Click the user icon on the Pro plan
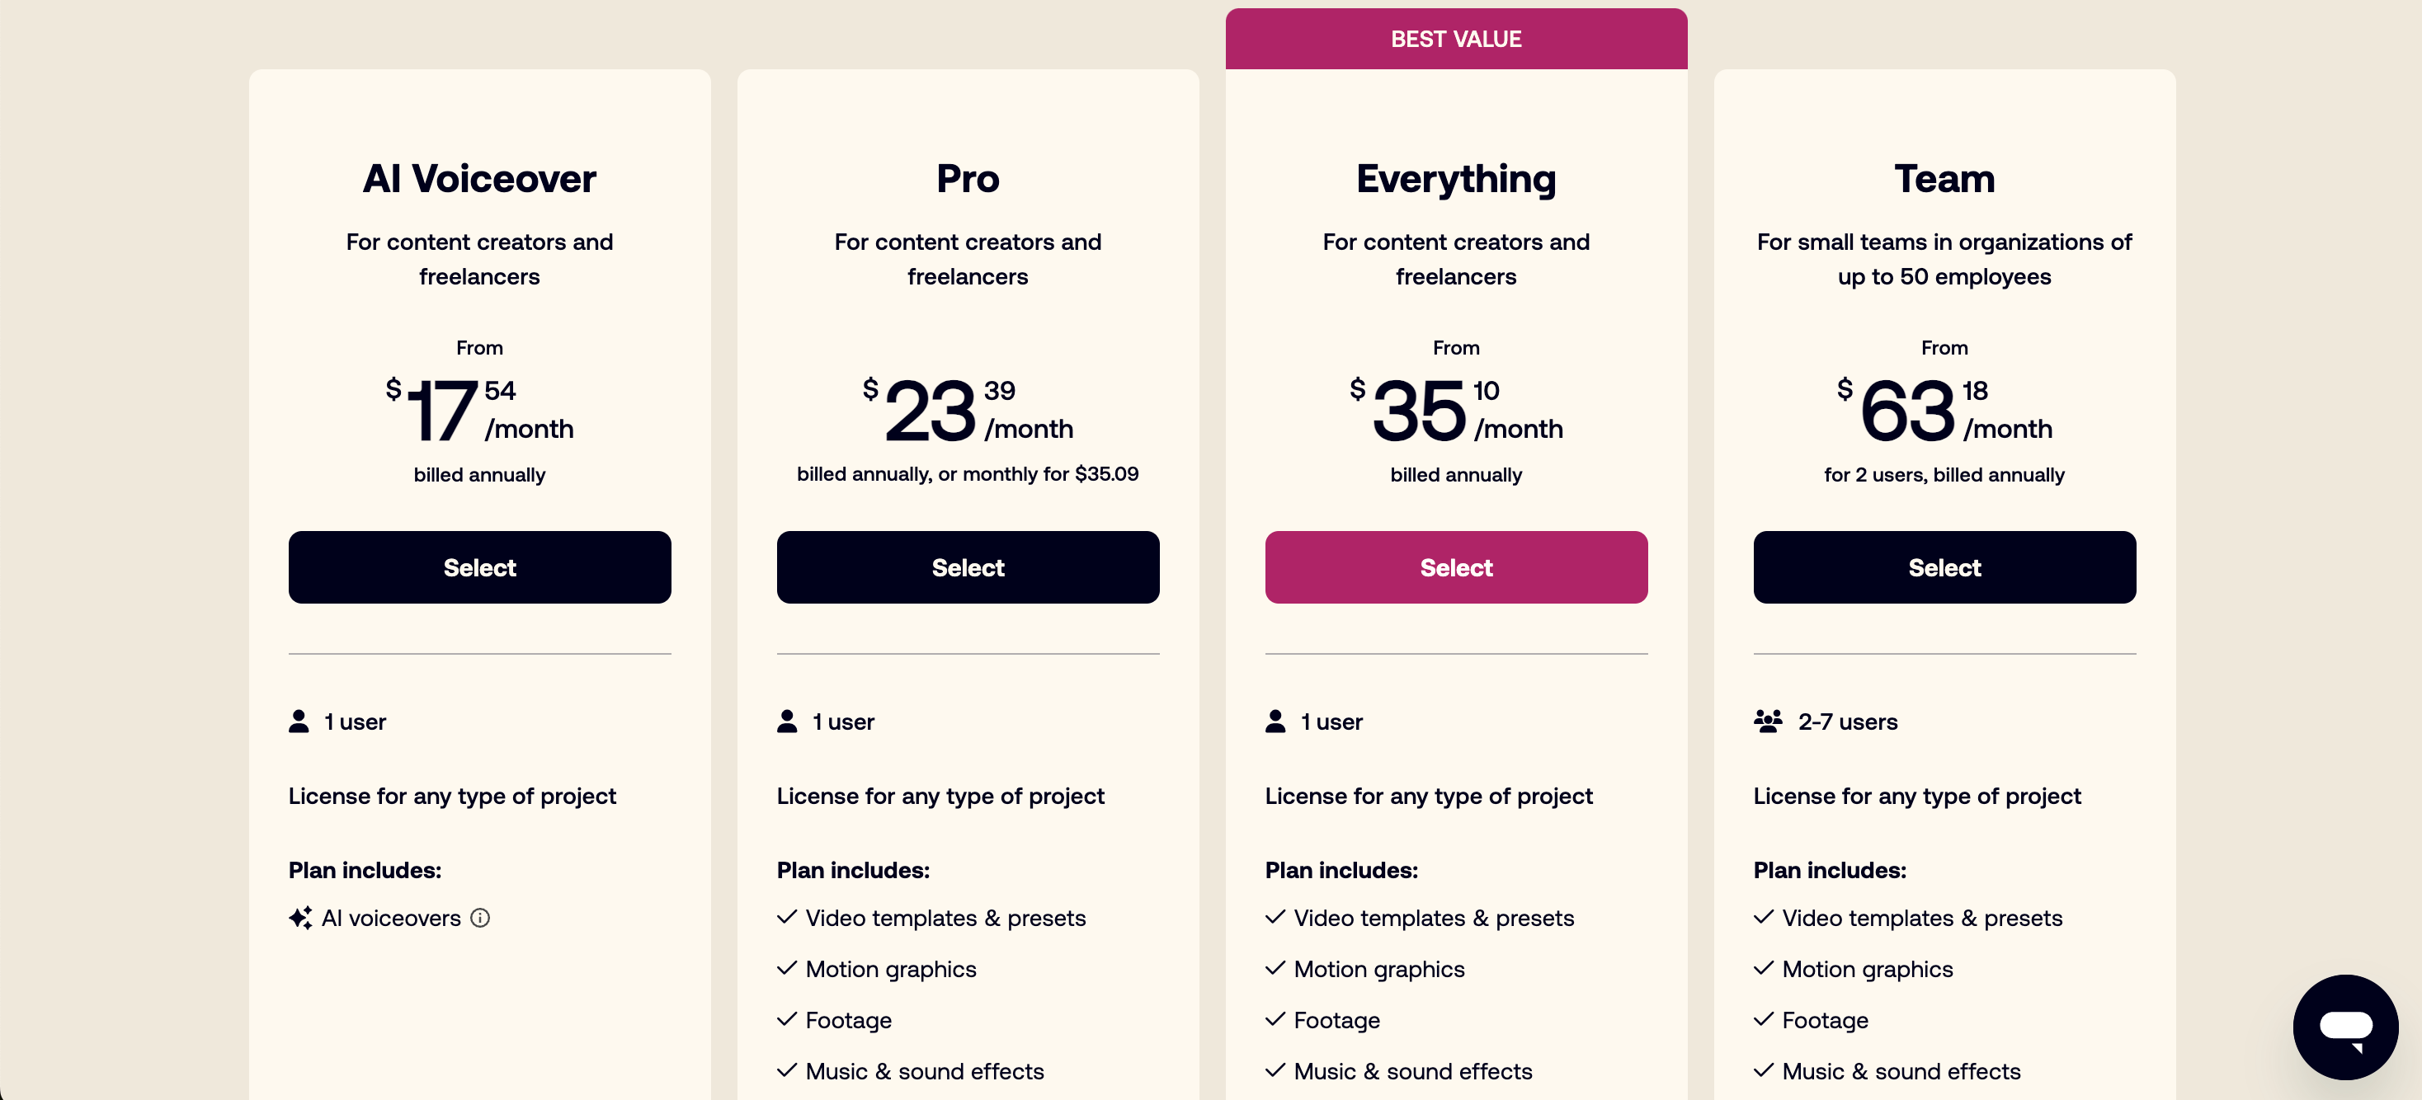The image size is (2422, 1100). [x=787, y=720]
